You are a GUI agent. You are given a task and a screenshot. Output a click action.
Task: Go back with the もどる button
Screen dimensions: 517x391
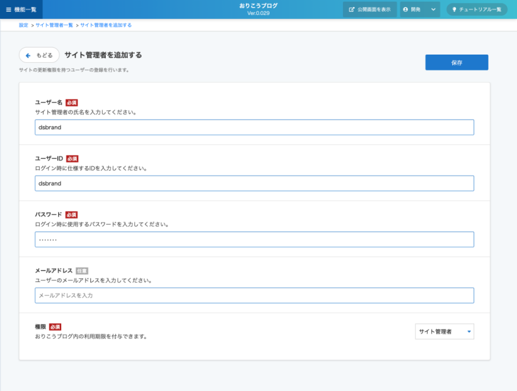pos(39,55)
